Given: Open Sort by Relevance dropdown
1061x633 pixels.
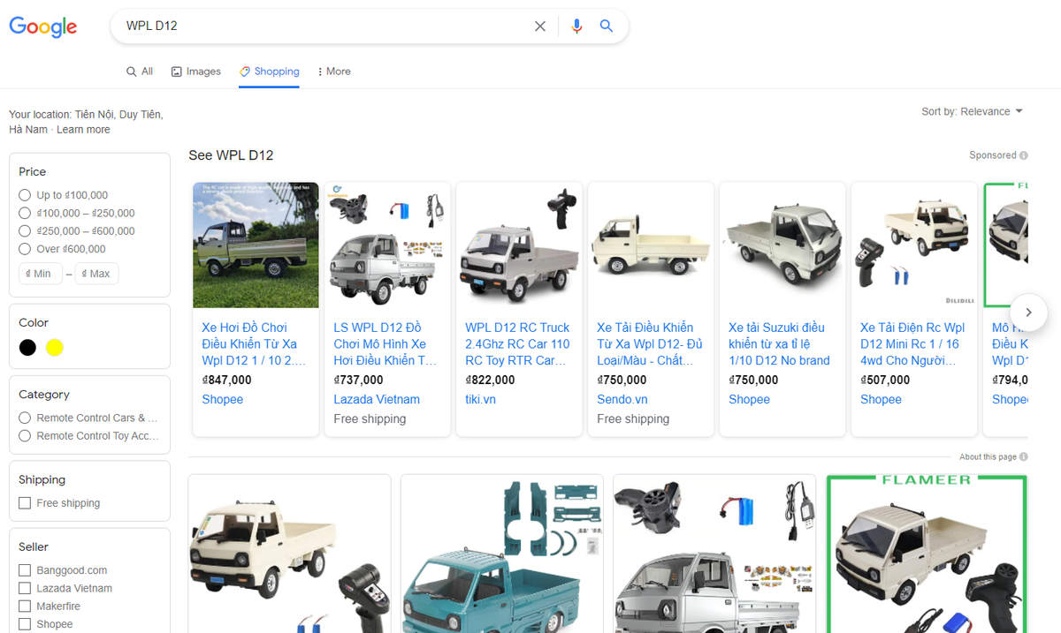Looking at the screenshot, I should pos(972,111).
